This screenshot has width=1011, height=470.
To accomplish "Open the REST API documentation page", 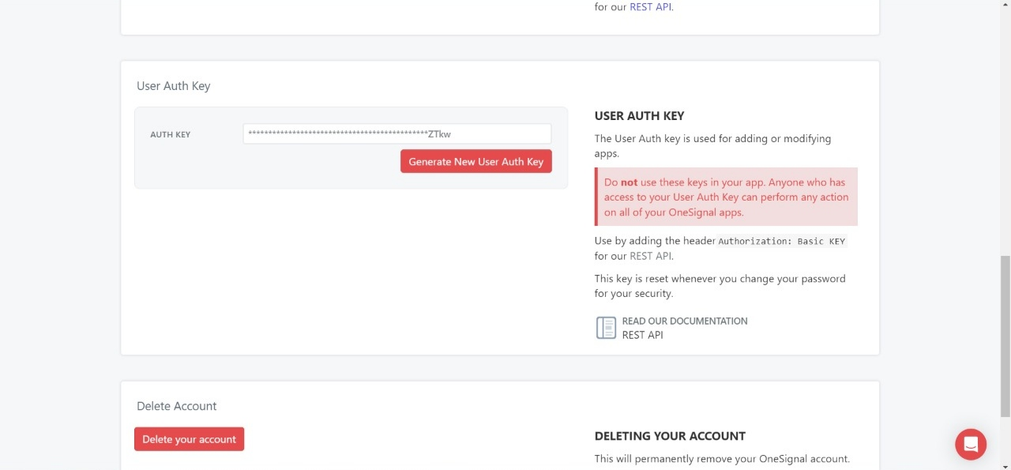I will coord(641,334).
